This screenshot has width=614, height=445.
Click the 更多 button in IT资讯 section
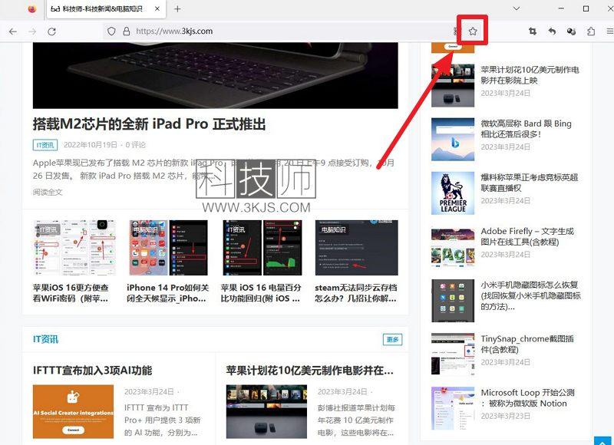[x=392, y=339]
